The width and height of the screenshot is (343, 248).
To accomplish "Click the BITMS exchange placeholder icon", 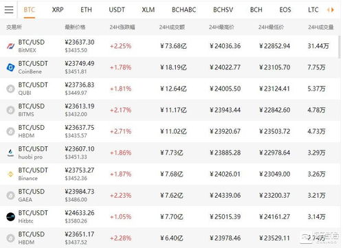I will click(10, 110).
